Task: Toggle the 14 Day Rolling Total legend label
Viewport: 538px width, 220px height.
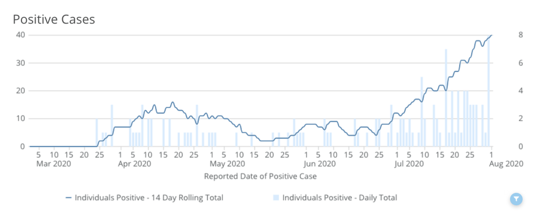Action: (149, 198)
